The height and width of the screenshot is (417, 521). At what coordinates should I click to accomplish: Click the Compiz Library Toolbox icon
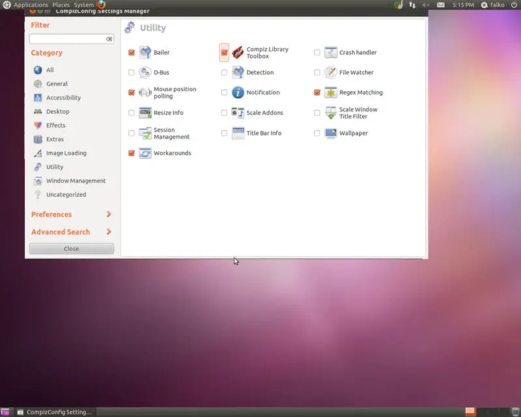(238, 53)
